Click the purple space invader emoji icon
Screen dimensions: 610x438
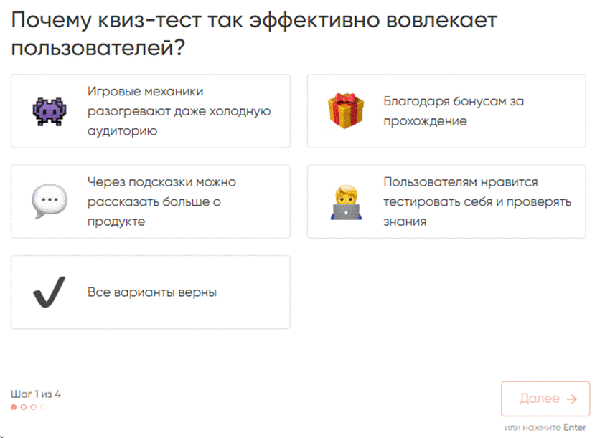[50, 112]
